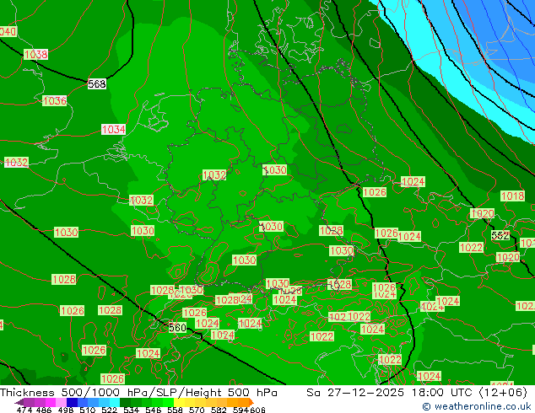Click the orange arrow end of legend

251,402
